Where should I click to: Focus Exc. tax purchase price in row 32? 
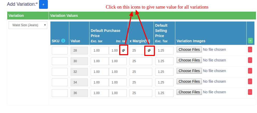point(100,72)
